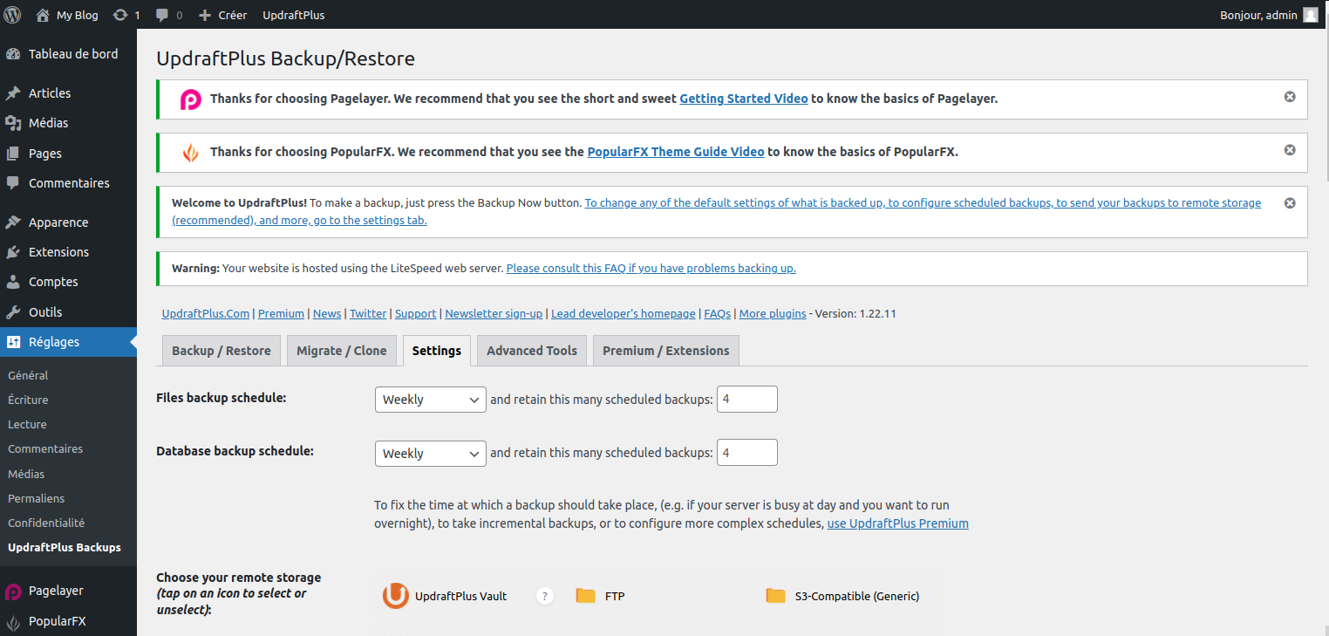This screenshot has height=636, width=1329.
Task: Click the Getting Started Video link
Action: pos(744,99)
